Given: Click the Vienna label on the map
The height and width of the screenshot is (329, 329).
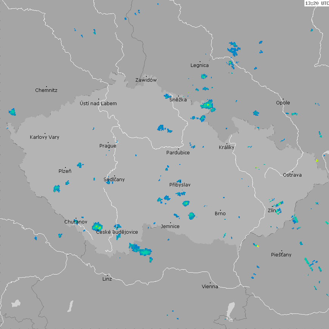Looking at the screenshot, I should [x=210, y=286].
